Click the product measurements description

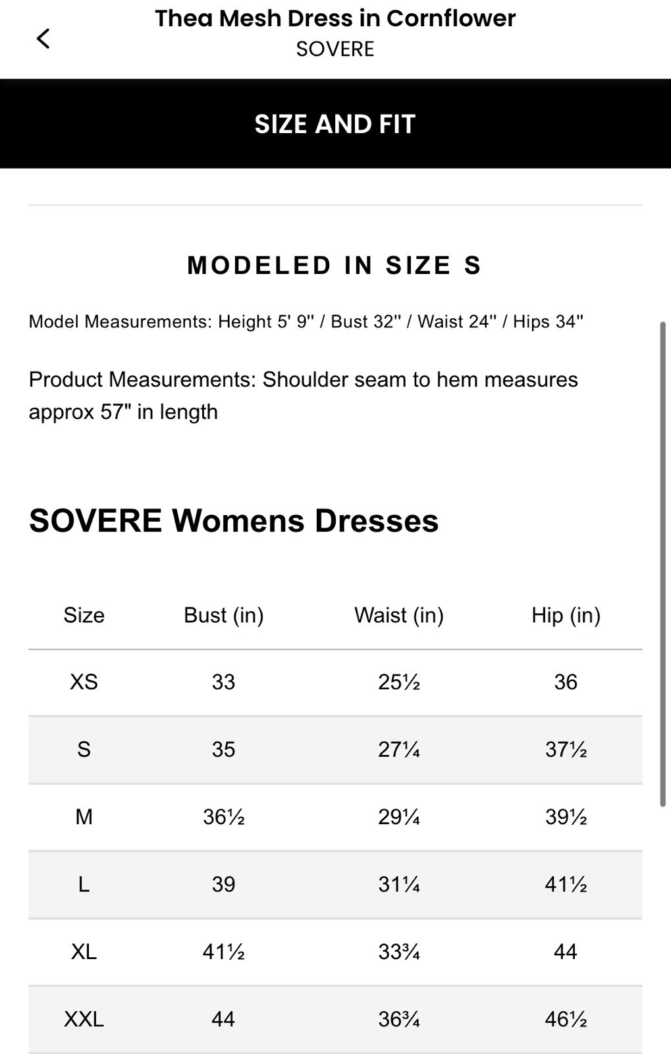303,395
